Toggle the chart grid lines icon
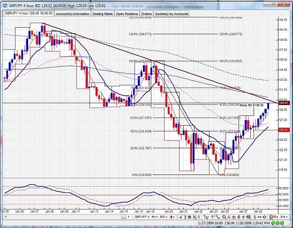Viewport: 293px width, 228px height. click(x=189, y=217)
